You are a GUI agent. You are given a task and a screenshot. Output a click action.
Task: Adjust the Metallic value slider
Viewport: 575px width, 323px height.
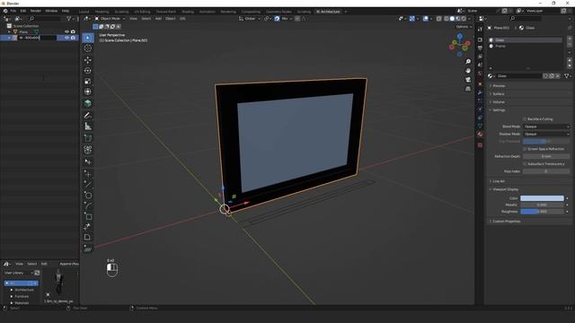click(x=542, y=205)
